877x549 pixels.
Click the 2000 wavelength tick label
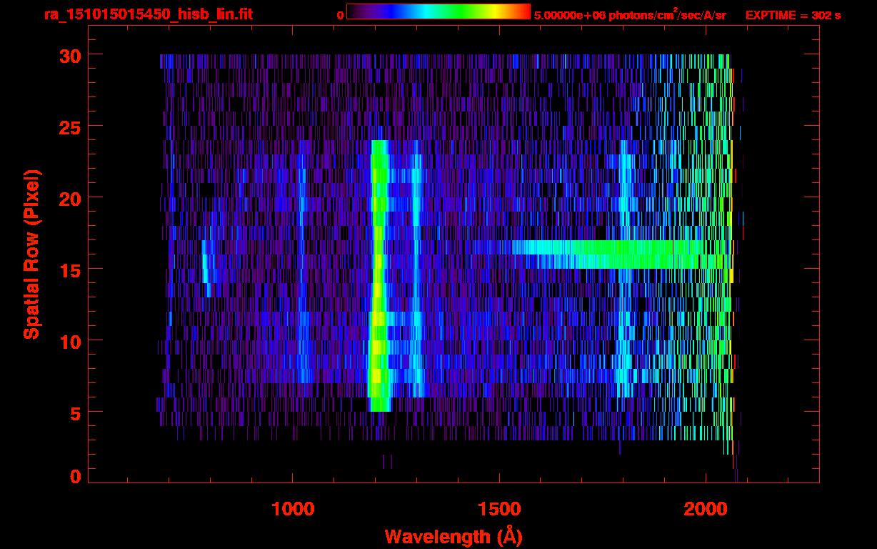coord(706,510)
